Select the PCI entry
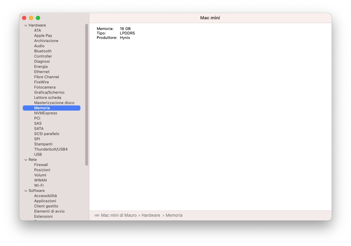Viewport: 351px width, 246px height. click(37, 118)
